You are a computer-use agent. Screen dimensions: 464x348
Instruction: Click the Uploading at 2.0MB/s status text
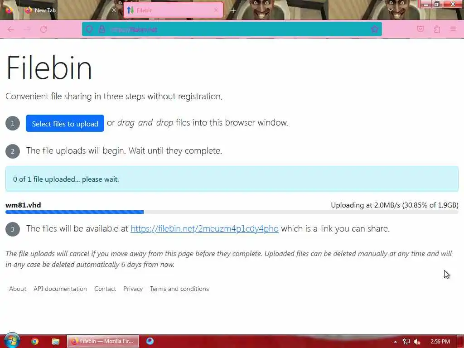point(395,205)
